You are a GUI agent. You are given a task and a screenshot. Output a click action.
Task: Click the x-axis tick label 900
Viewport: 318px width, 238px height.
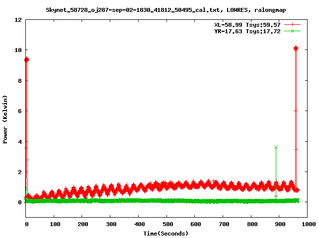(x=280, y=224)
